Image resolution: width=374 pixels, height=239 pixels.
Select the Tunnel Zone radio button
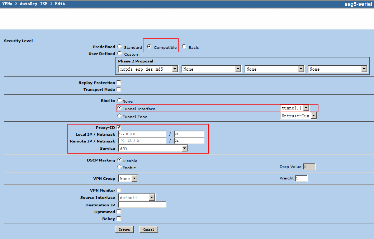[119, 116]
